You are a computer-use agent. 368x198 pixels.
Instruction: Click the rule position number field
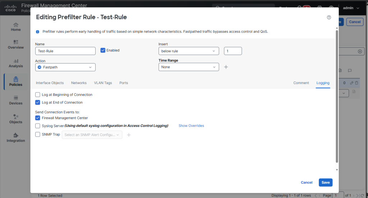tap(233, 51)
